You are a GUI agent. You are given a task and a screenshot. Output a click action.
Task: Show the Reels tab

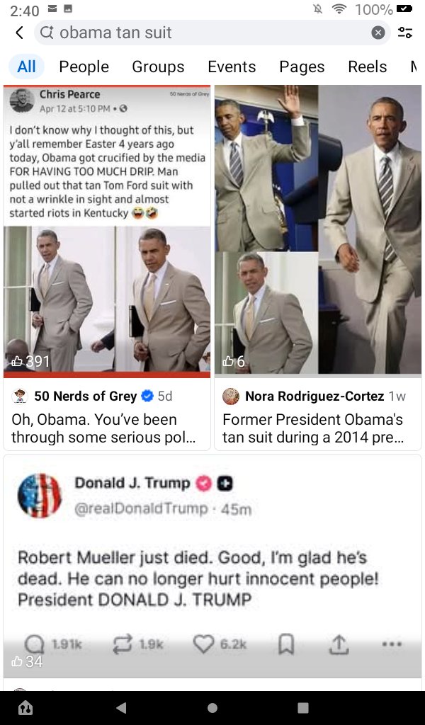367,67
